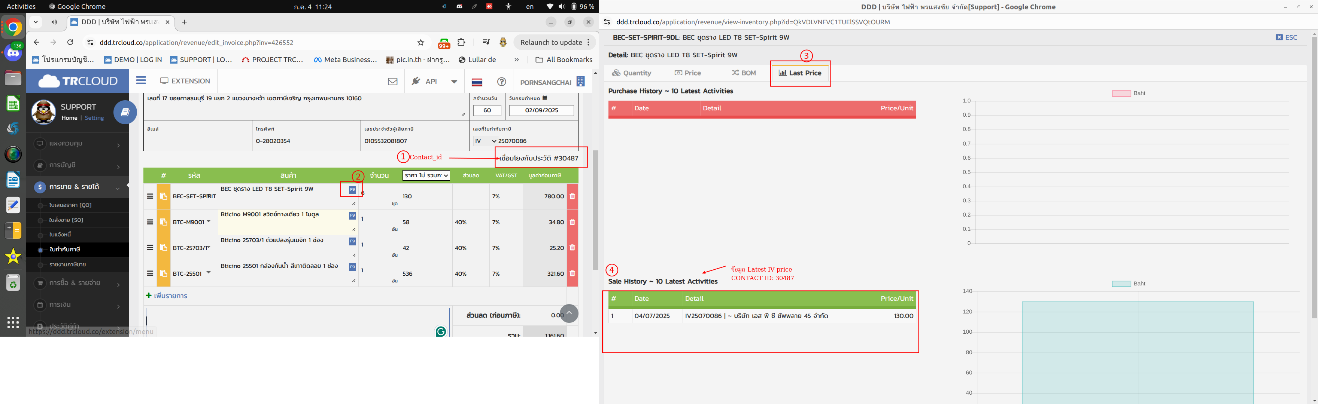
Task: Bookmark this page with the star icon
Action: [420, 42]
